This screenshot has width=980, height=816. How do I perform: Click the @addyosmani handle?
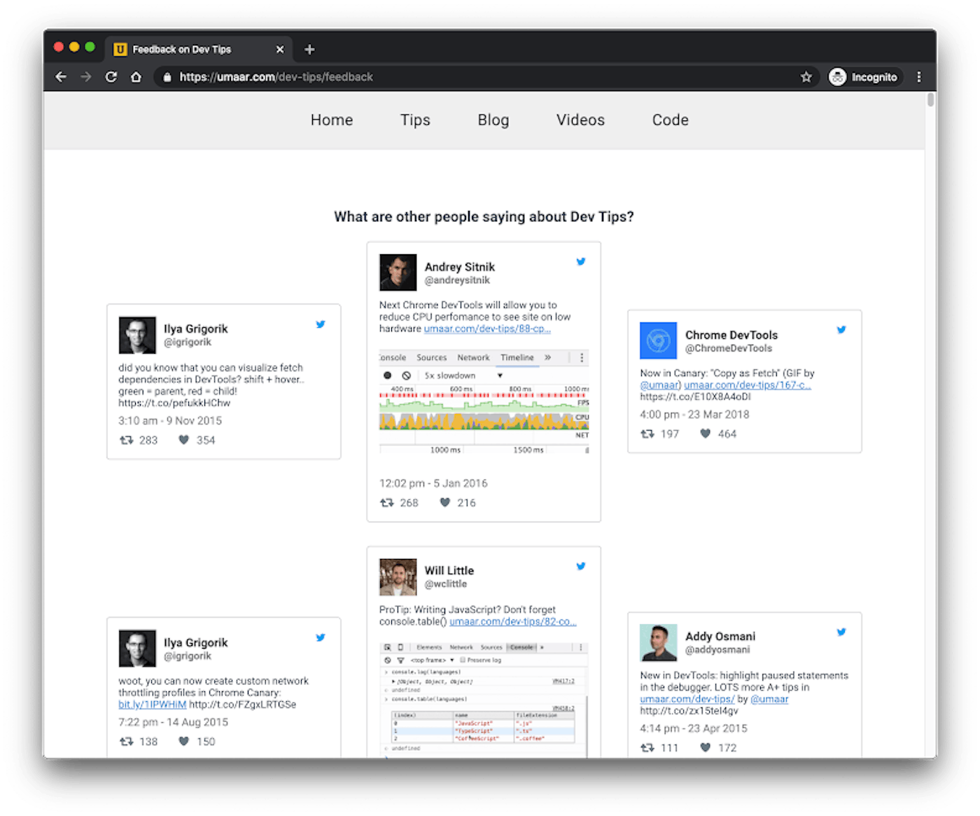point(717,650)
